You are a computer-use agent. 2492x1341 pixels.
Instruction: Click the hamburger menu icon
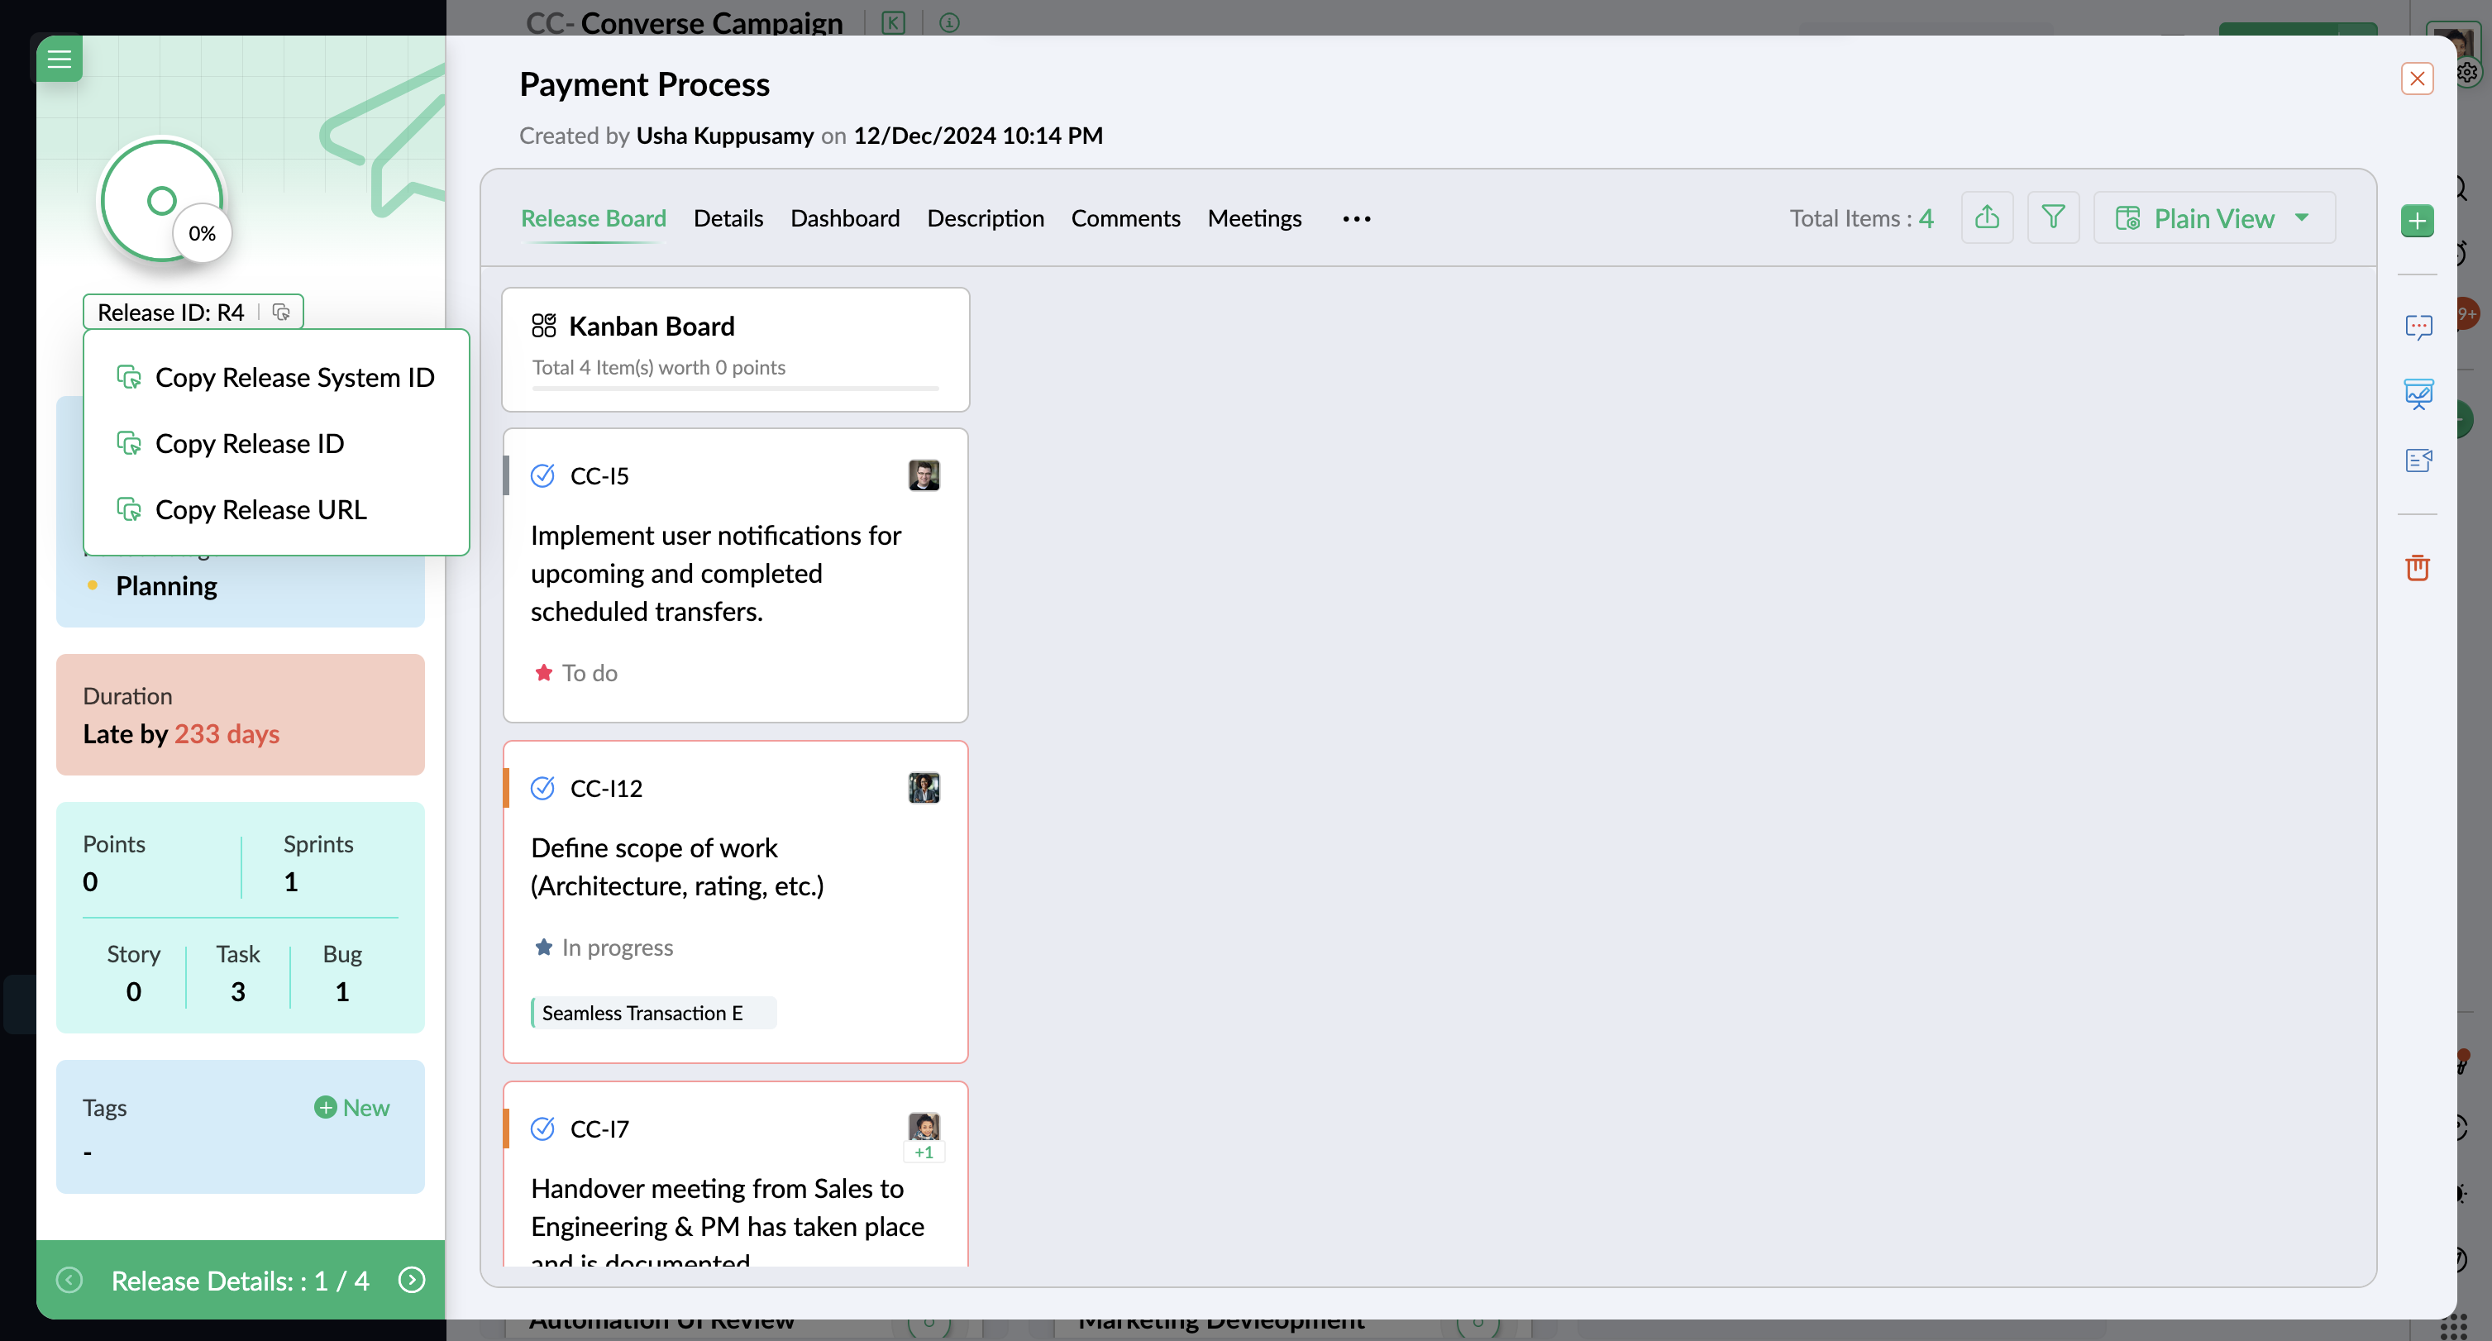click(x=59, y=59)
